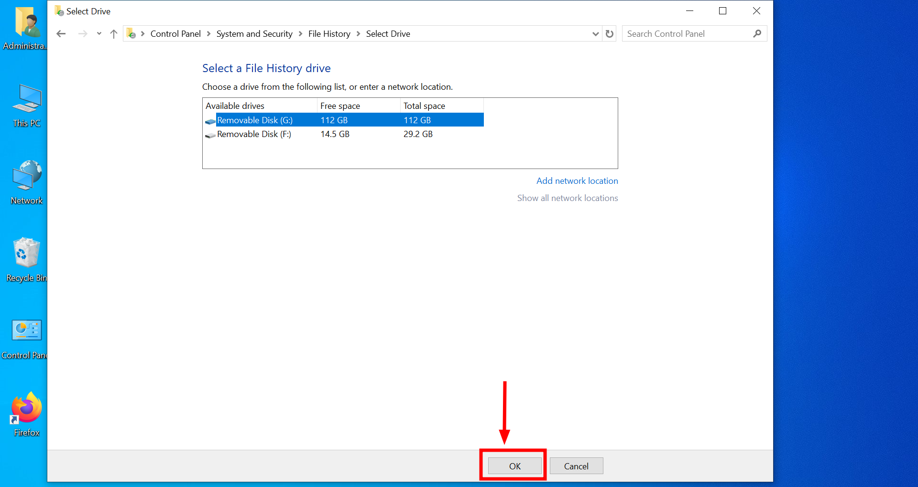Open the address bar history dropdown
Viewport: 918px width, 487px height.
pos(595,33)
